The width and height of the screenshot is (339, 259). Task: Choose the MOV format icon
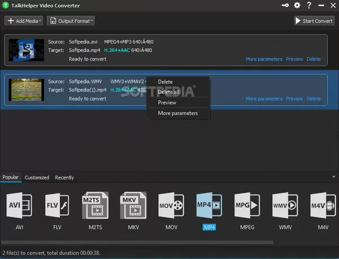coord(171,205)
